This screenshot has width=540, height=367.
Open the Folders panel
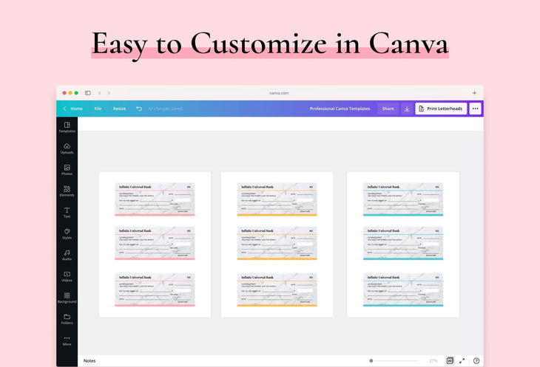67,318
